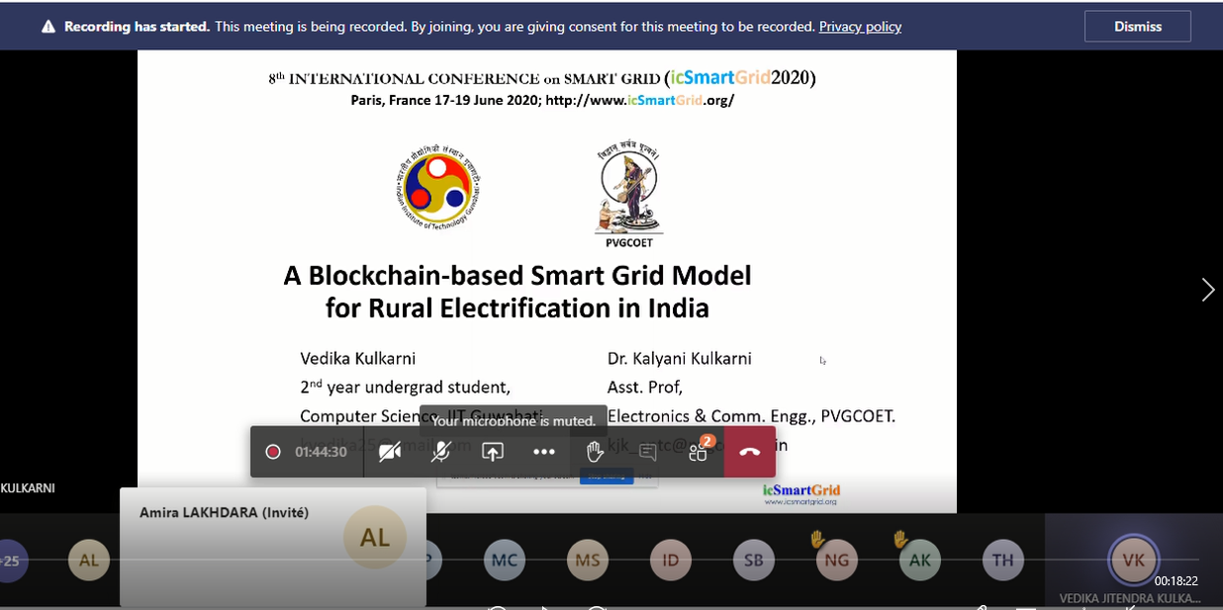Show the conversation chat panel
The height and width of the screenshot is (610, 1223).
pos(647,452)
